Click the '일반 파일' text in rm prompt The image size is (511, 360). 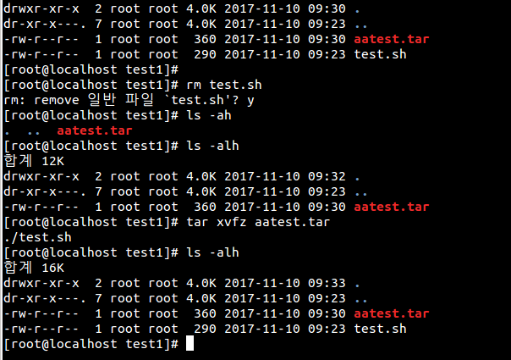pyautogui.click(x=121, y=100)
